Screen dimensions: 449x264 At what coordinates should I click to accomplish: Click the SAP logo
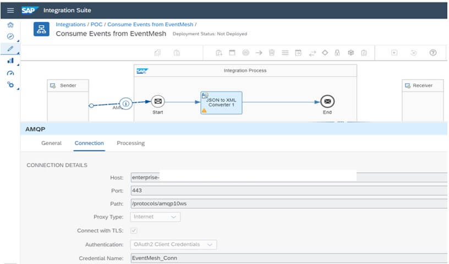tap(30, 10)
